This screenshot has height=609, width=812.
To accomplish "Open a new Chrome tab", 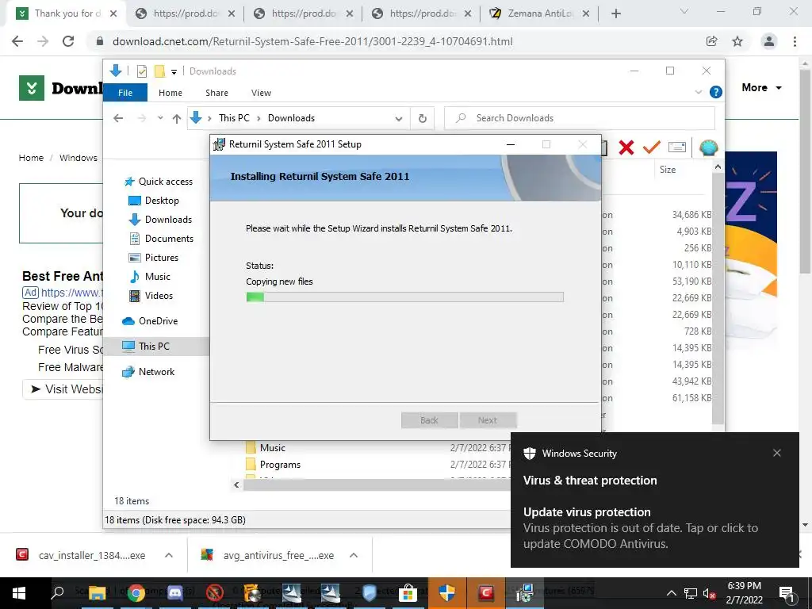I will (615, 14).
